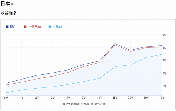The image size is (176, 111).
Task: Select the 40Y x-axis label
Action: [x=162, y=98]
